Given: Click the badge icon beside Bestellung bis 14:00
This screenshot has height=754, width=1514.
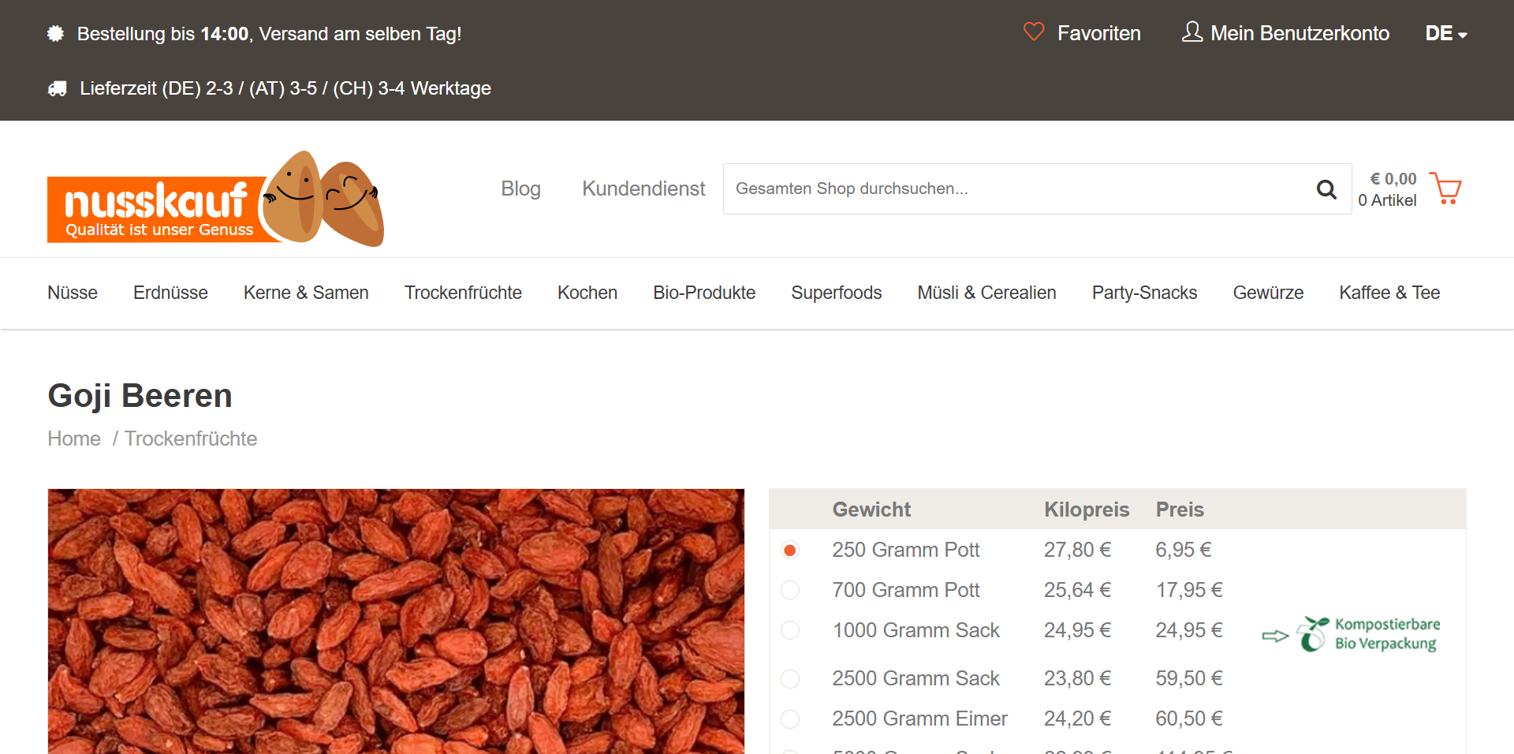Looking at the screenshot, I should [55, 34].
